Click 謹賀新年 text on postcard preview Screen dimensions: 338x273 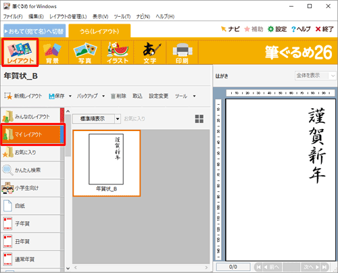pyautogui.click(x=317, y=145)
